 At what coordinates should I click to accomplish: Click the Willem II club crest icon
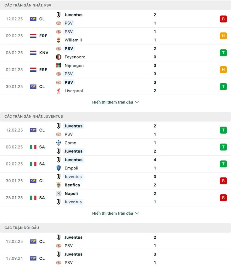tap(59, 40)
